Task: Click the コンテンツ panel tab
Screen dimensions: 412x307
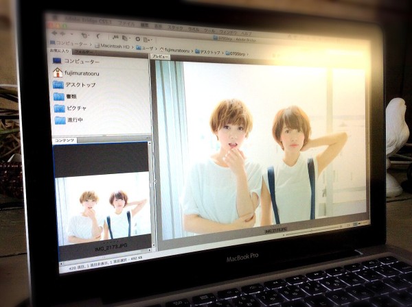Action: tap(65, 140)
